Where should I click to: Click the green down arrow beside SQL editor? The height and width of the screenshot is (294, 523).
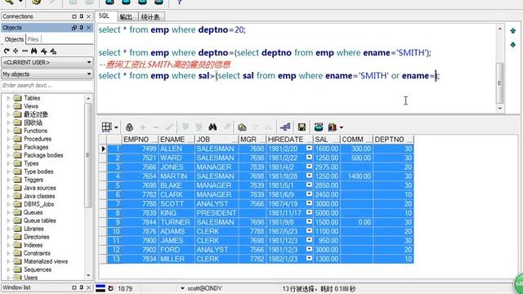[513, 44]
